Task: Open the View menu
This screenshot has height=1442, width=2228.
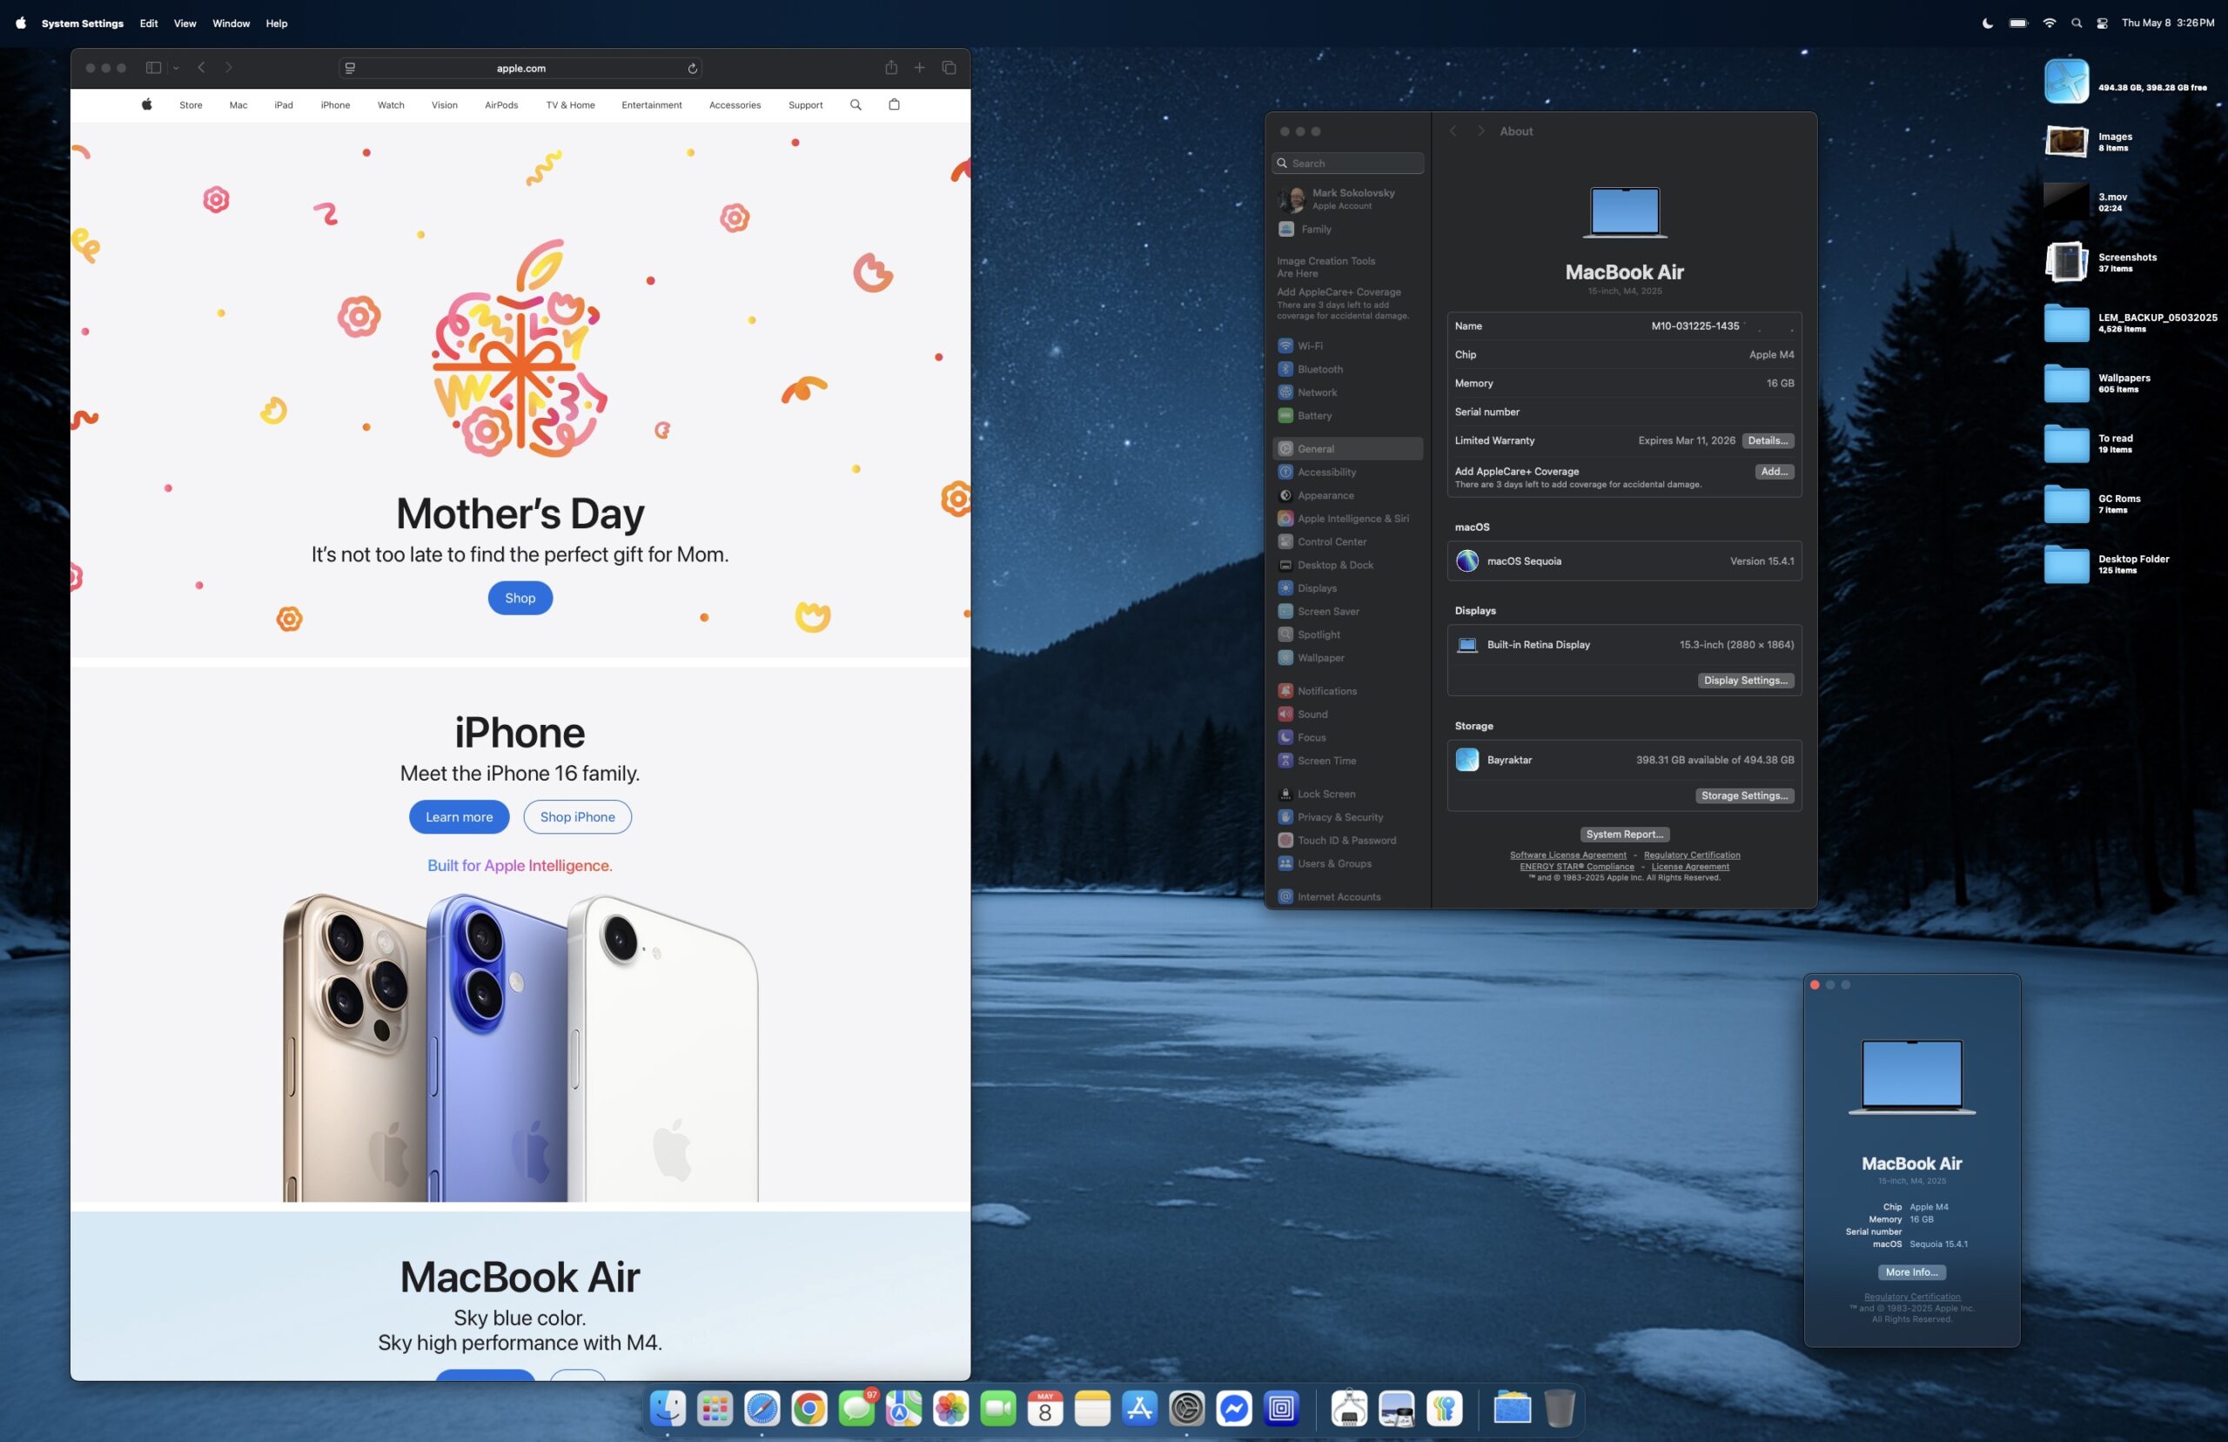Action: [185, 23]
